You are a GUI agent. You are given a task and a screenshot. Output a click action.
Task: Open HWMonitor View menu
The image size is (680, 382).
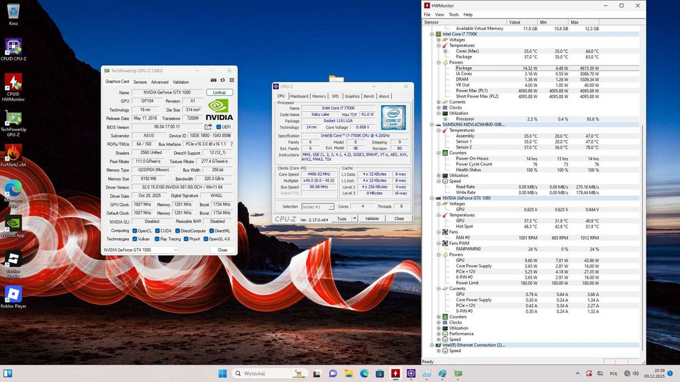439,14
